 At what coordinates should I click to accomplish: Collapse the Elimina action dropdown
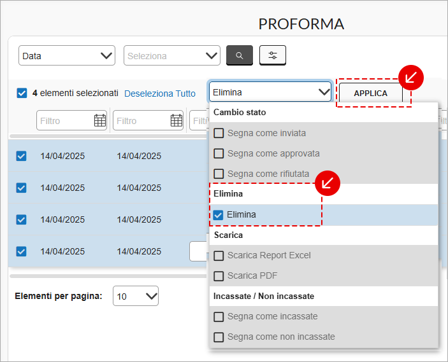270,92
